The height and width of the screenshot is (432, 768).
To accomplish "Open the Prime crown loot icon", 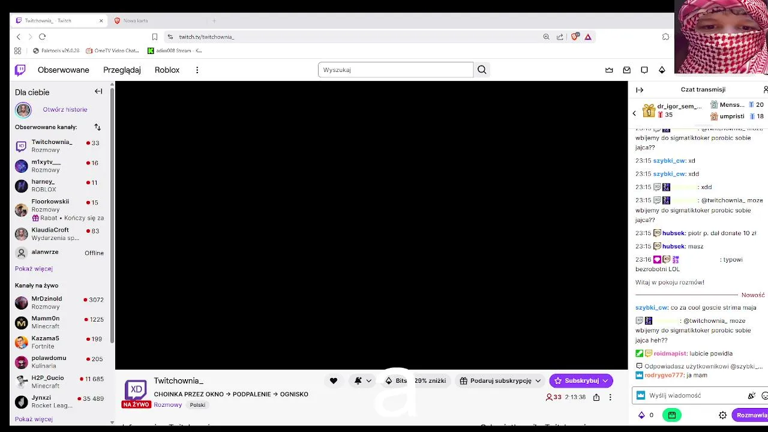I will pos(609,70).
